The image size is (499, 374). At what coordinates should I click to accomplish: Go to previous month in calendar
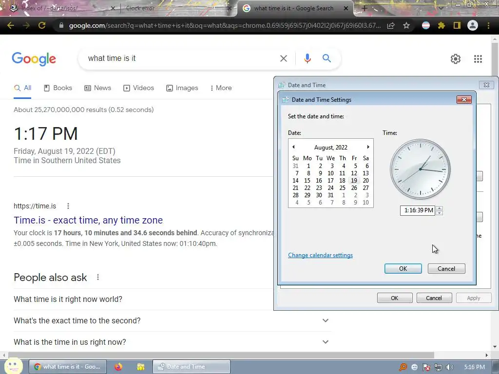pyautogui.click(x=293, y=147)
